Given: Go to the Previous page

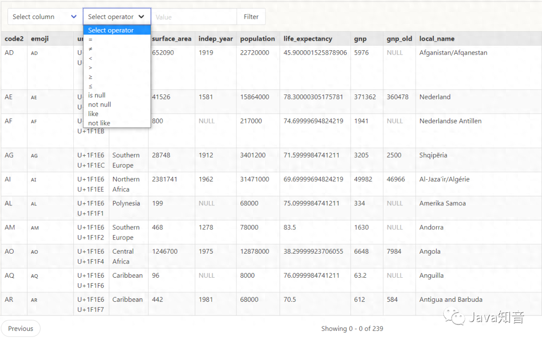Looking at the screenshot, I should (x=21, y=328).
